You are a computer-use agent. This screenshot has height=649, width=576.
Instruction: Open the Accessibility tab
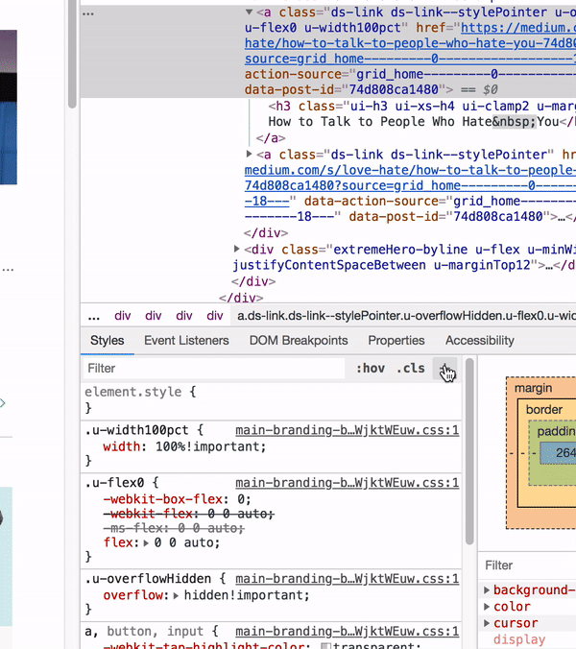coord(480,340)
